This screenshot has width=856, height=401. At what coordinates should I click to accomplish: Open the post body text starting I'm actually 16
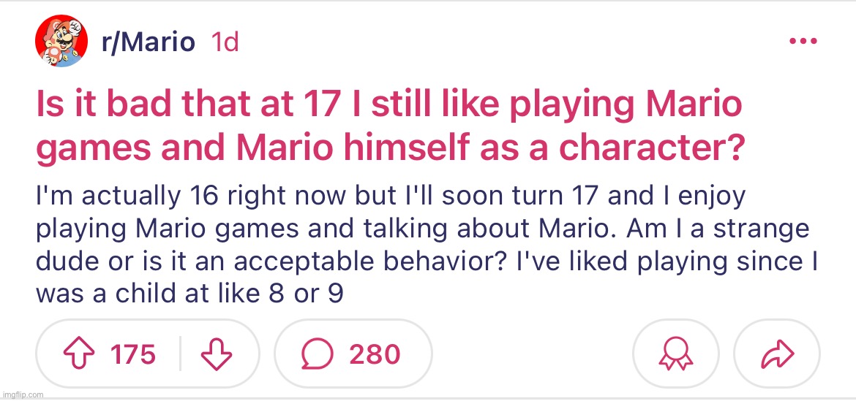[427, 245]
